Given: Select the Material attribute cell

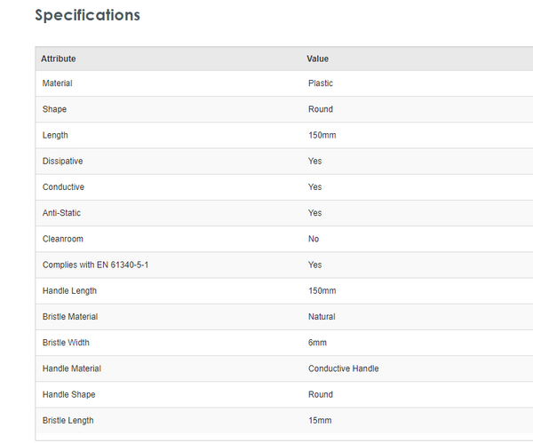Looking at the screenshot, I should click(58, 83).
